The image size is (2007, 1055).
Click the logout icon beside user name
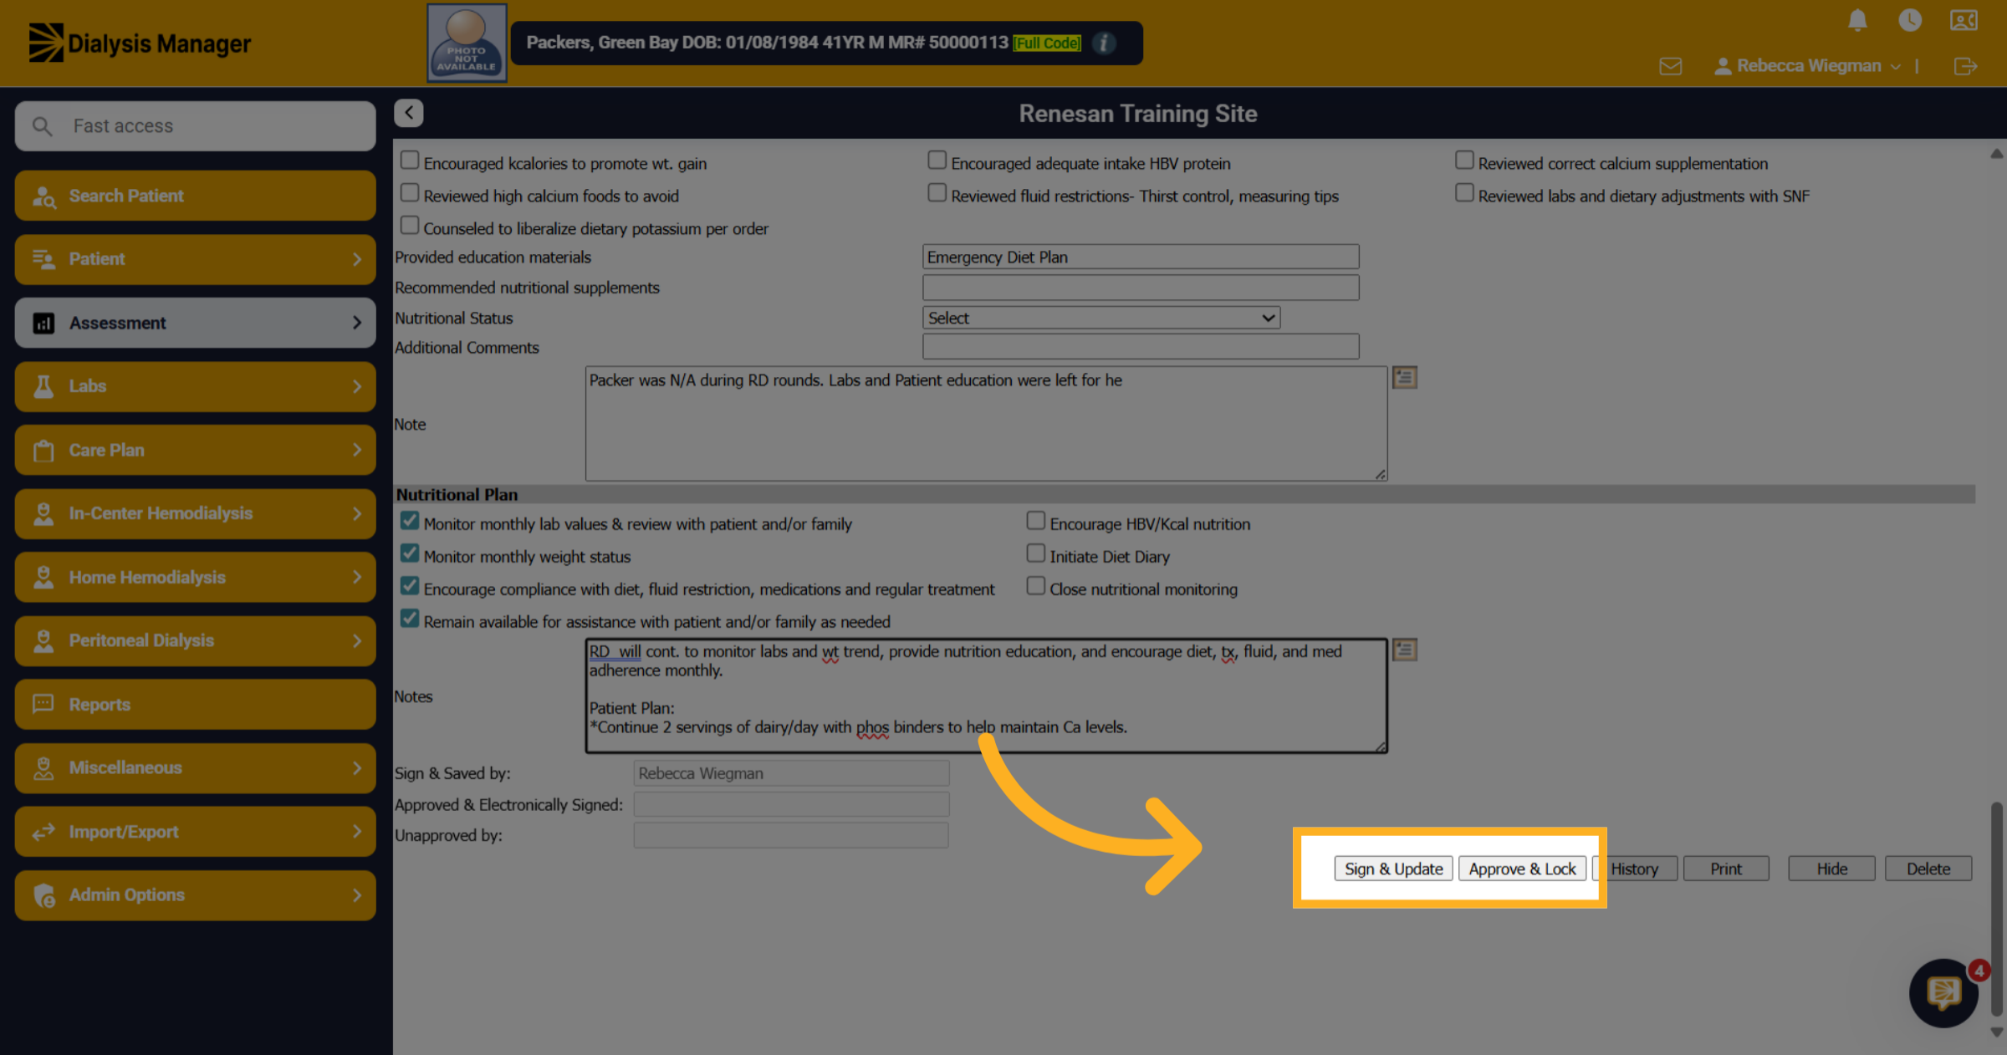pyautogui.click(x=1966, y=66)
